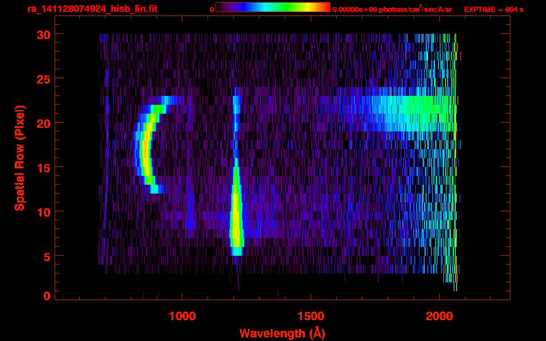Screen dimensions: 546x341
Task: Click the x-axis tick label 1500
Action: point(310,316)
